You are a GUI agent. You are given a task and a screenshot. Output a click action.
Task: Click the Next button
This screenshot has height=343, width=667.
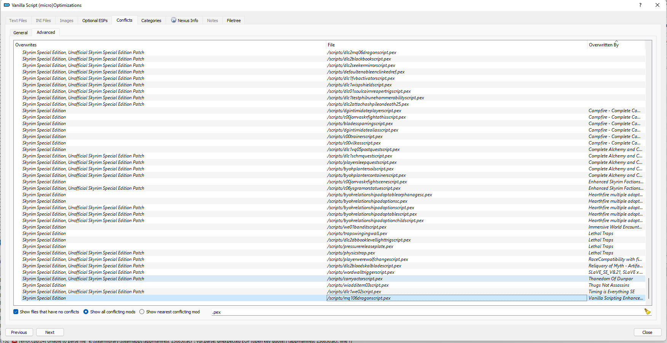(x=50, y=332)
